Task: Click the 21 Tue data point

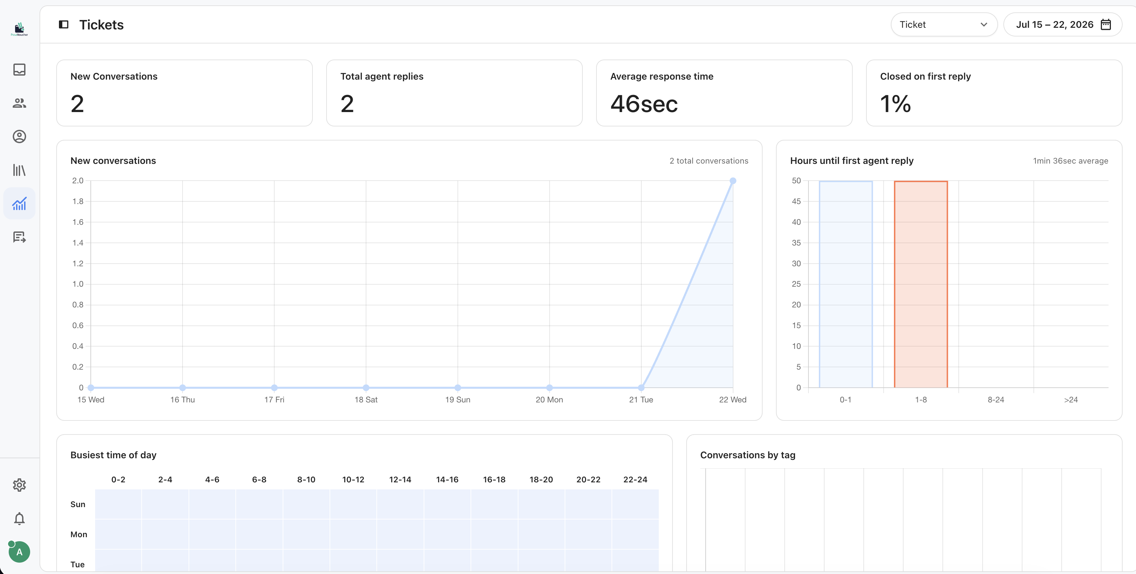Action: [x=641, y=388]
